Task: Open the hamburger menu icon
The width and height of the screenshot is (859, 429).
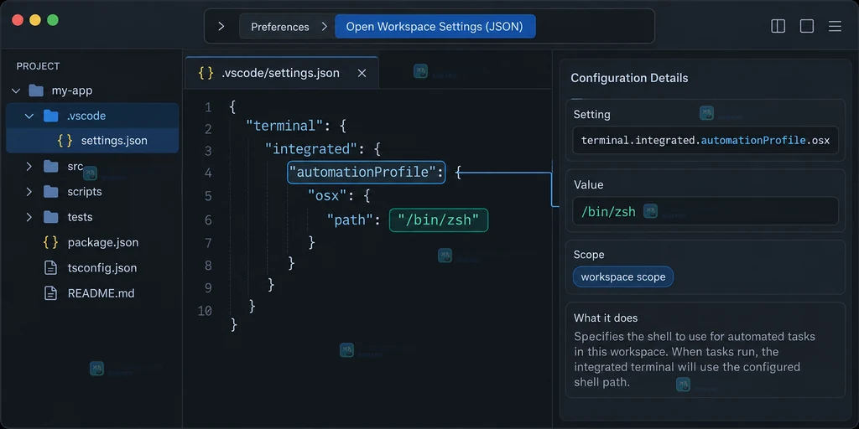Action: pos(835,26)
